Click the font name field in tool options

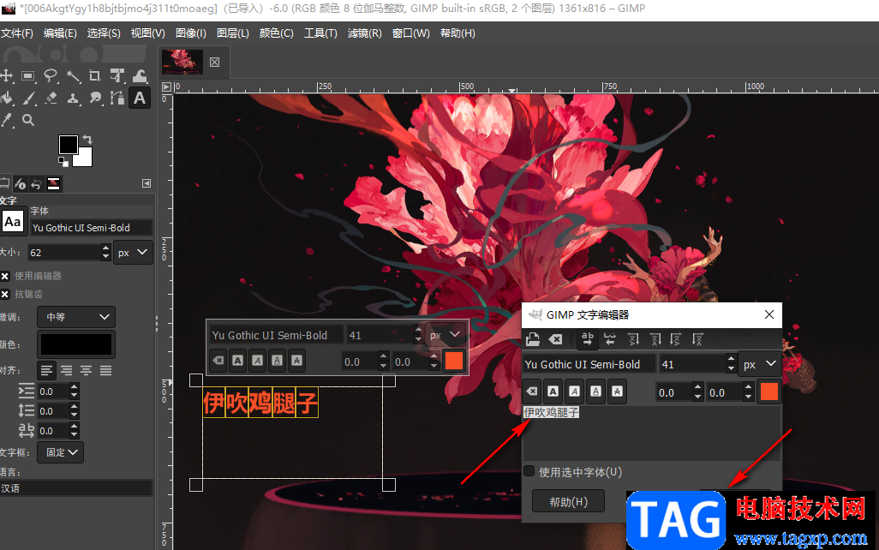click(x=91, y=228)
